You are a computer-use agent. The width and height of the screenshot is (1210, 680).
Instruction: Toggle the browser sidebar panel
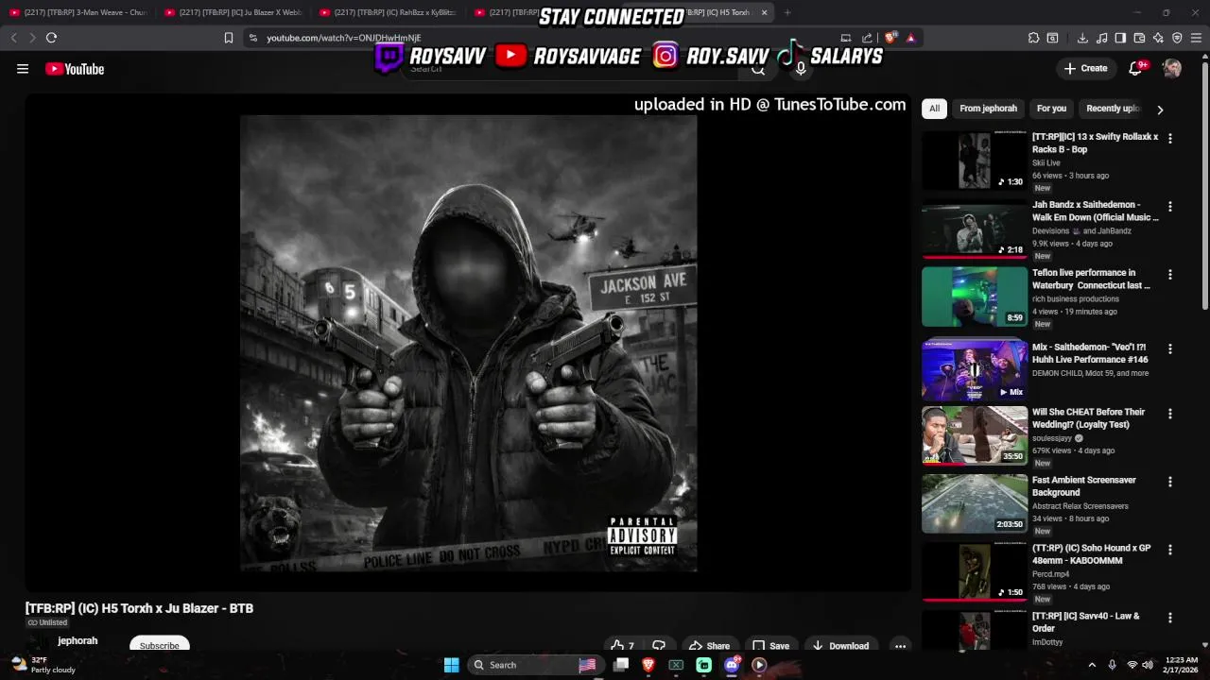pyautogui.click(x=1120, y=38)
